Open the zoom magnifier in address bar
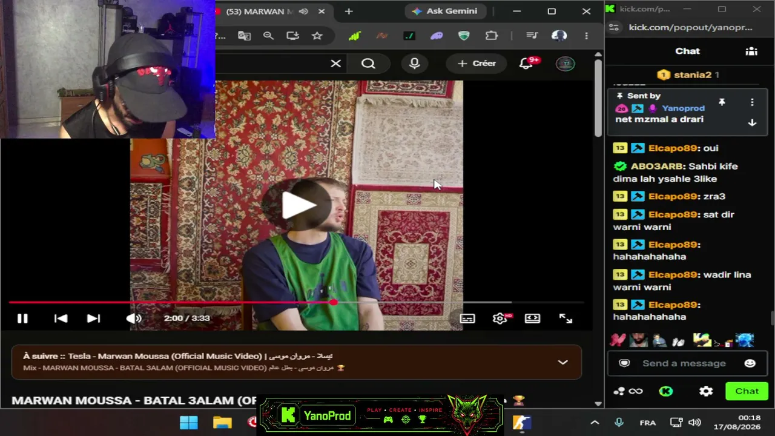The width and height of the screenshot is (775, 436). coord(269,36)
